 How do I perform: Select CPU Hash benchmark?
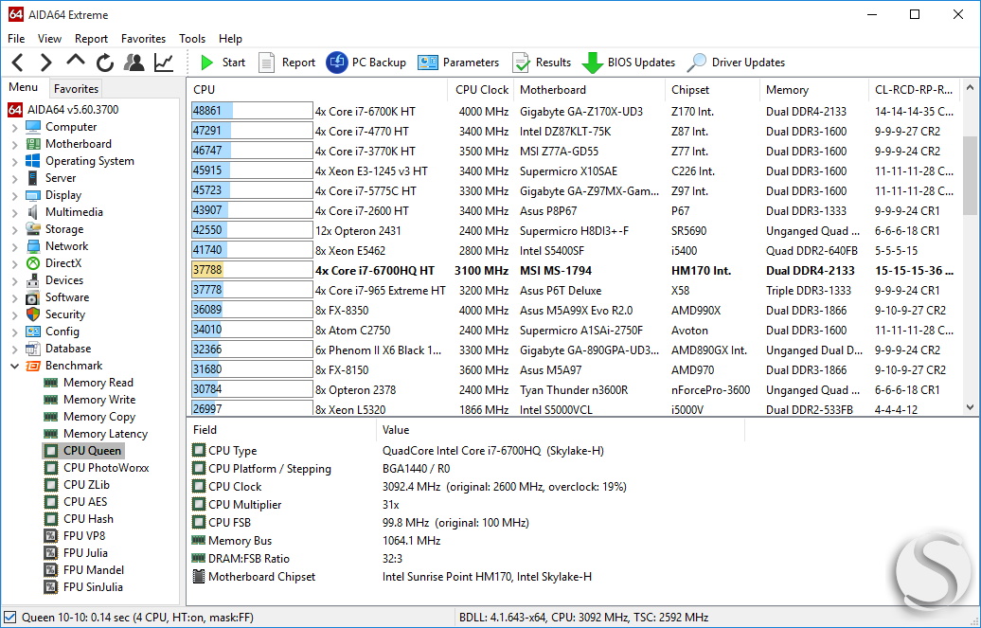(x=88, y=518)
